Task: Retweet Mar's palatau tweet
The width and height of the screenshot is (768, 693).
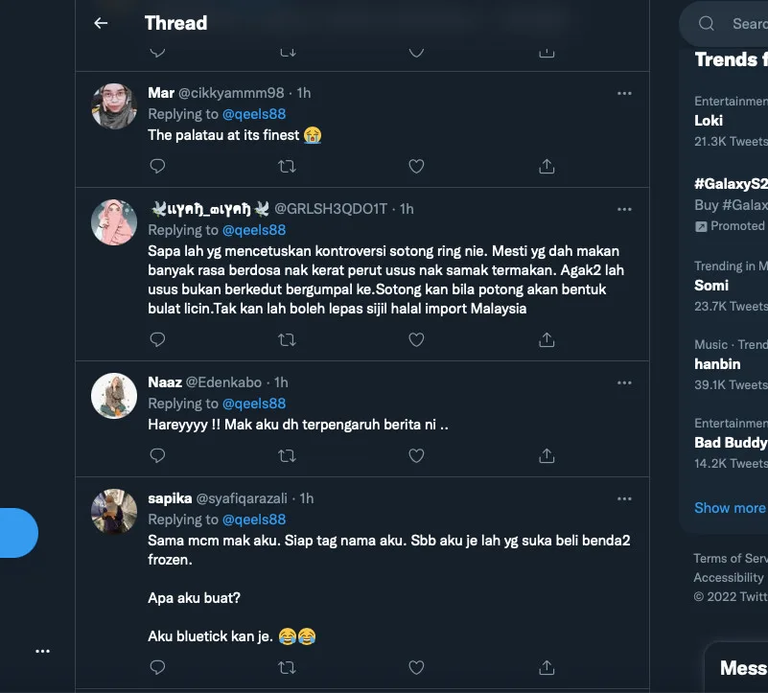Action: (287, 166)
